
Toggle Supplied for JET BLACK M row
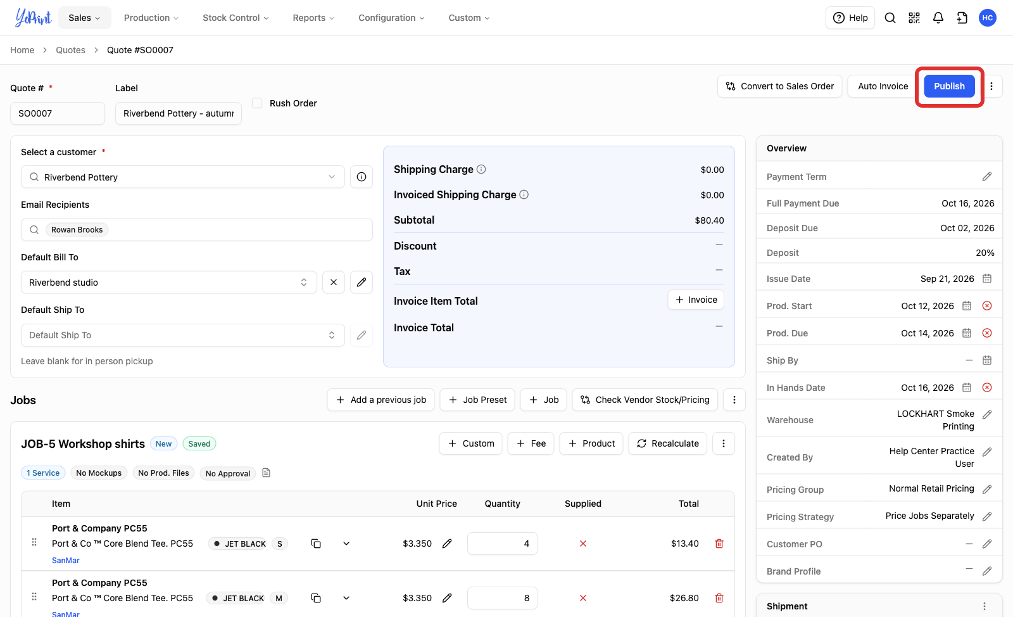coord(583,598)
